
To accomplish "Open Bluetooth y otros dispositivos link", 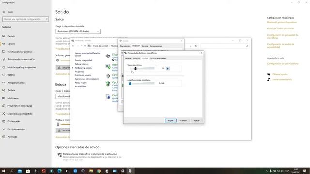I will point(282,22).
